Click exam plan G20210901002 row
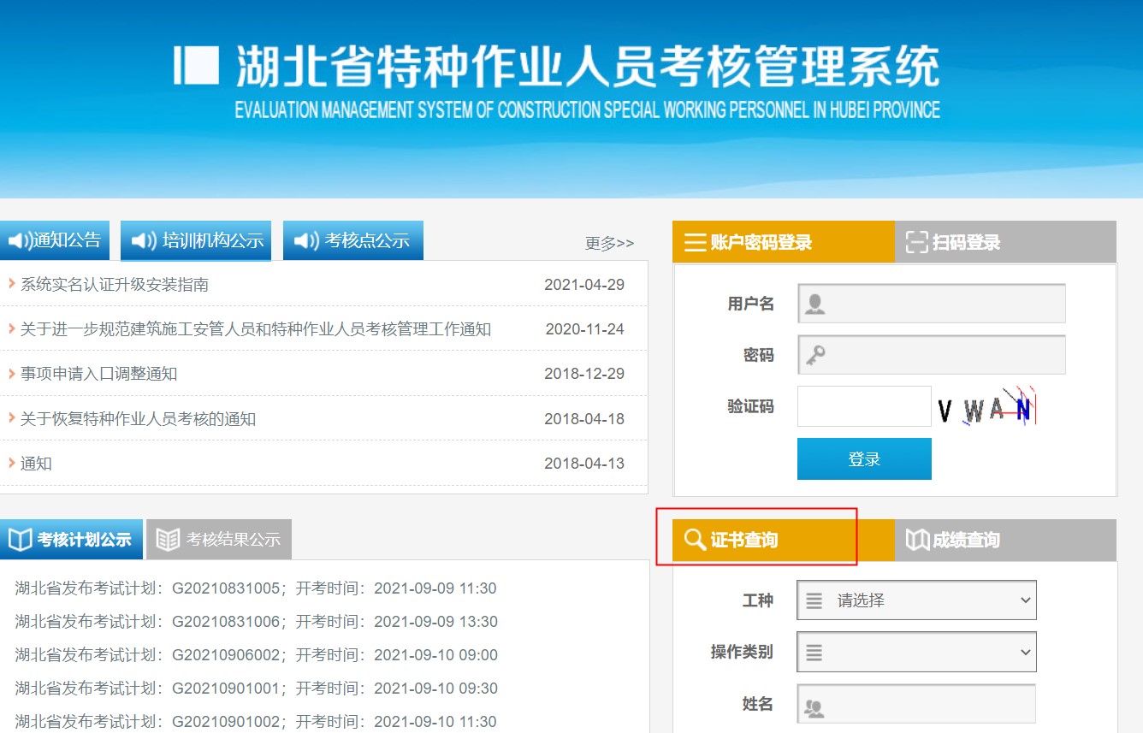This screenshot has width=1143, height=733. tap(256, 722)
